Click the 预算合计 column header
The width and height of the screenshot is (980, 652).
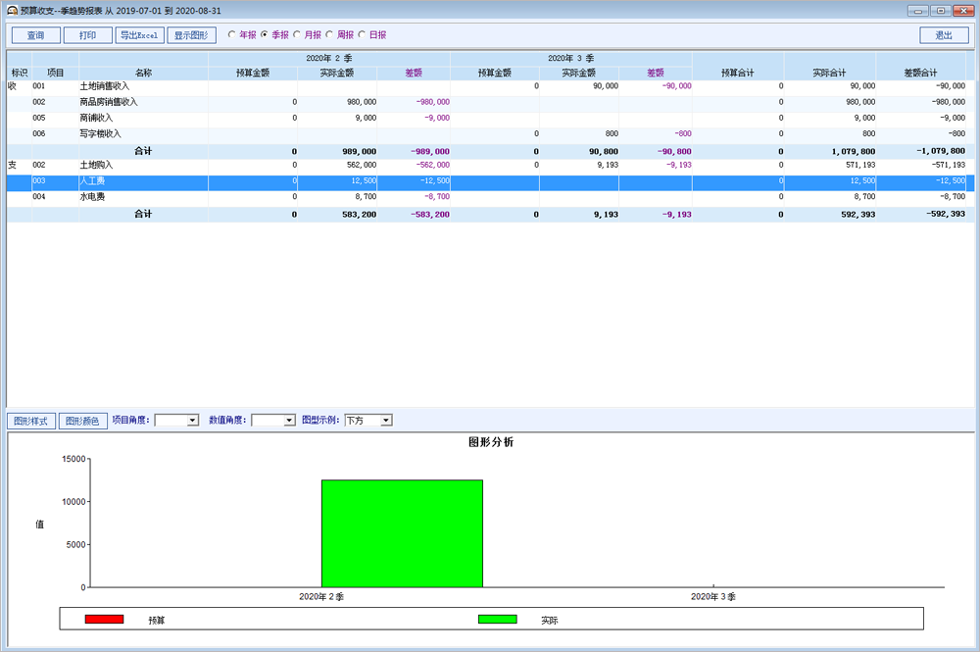point(738,73)
